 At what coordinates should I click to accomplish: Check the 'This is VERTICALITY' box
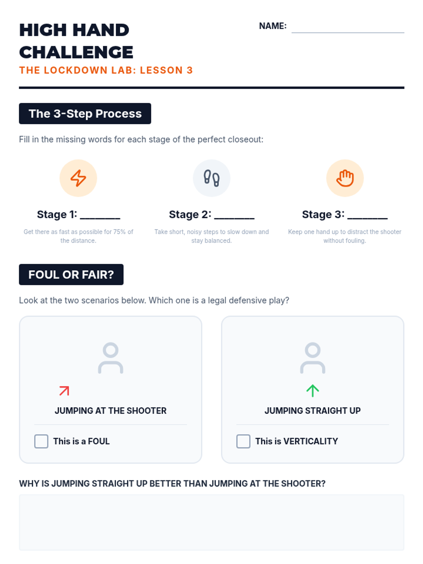pos(243,441)
